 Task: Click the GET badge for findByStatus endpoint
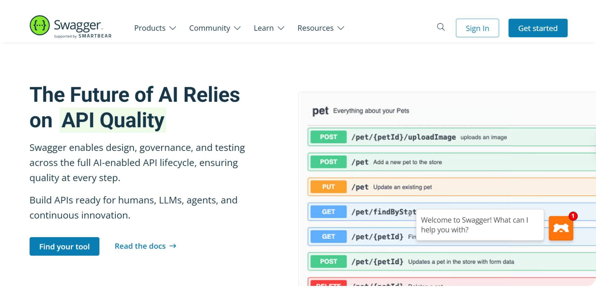point(328,212)
